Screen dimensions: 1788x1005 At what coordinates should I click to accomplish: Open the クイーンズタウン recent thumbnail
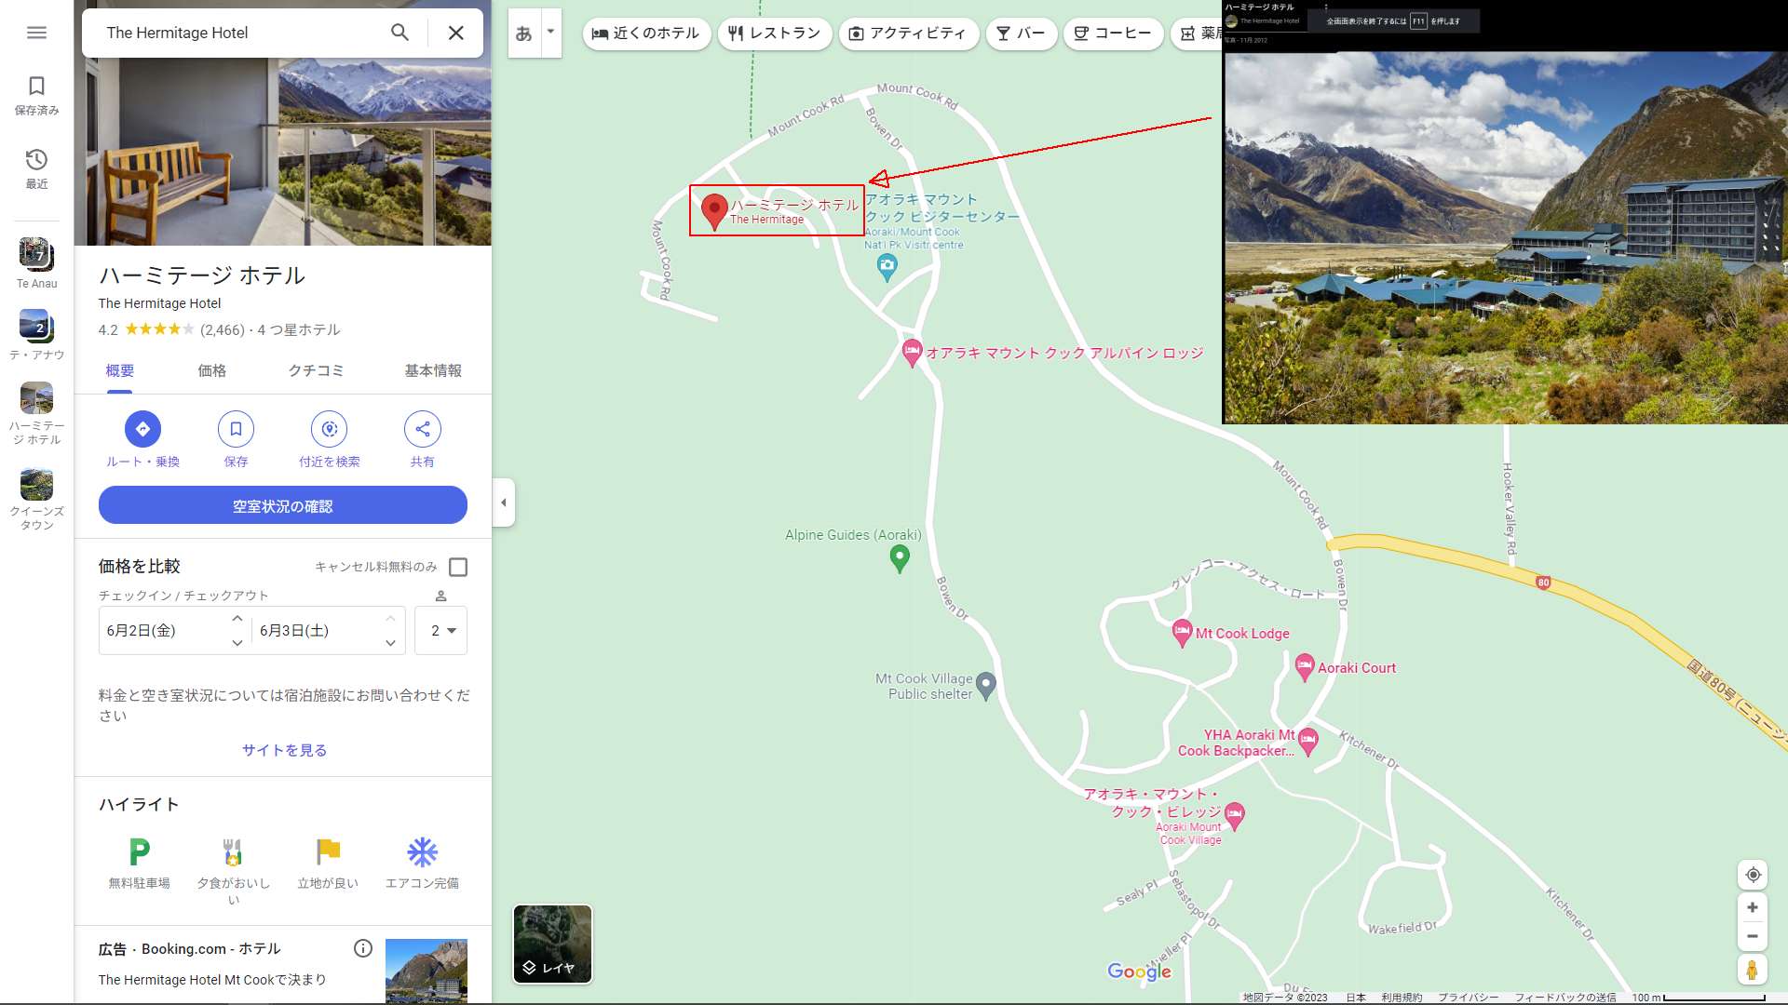click(x=36, y=484)
